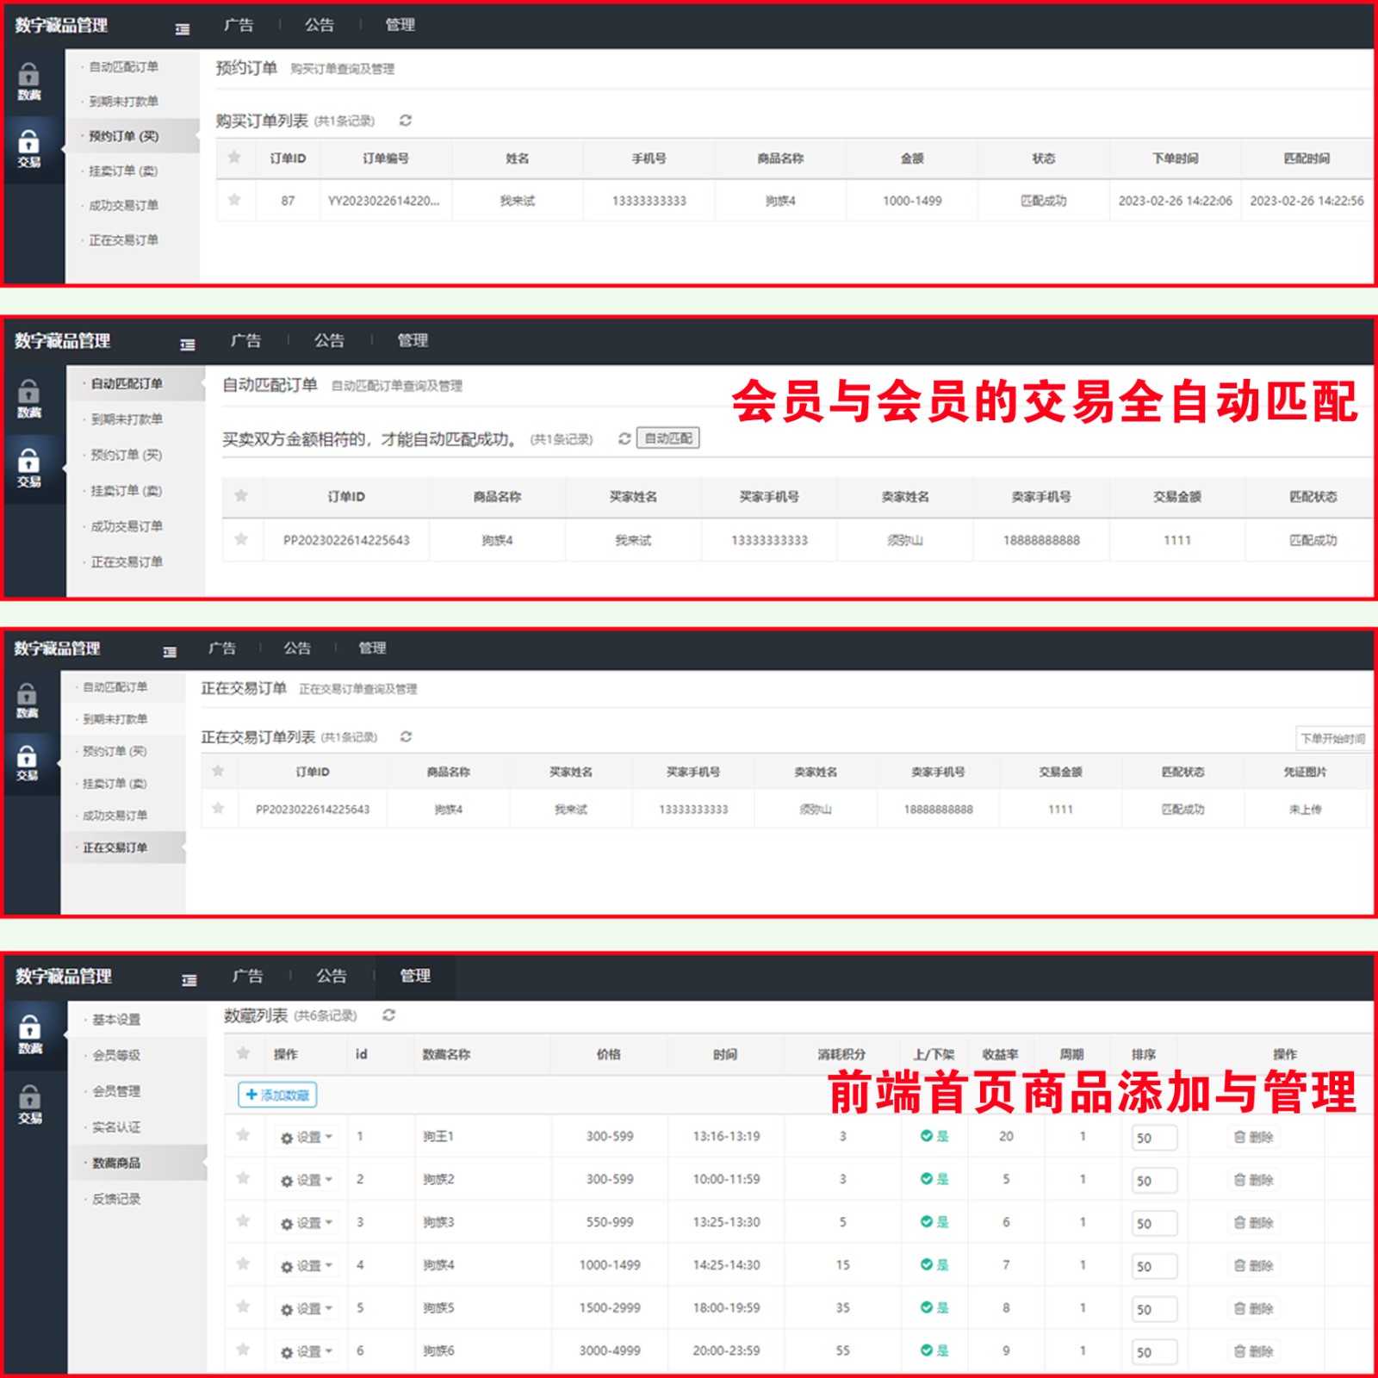Toggle the 上/下架 status of 狗族5
This screenshot has width=1378, height=1378.
934,1307
